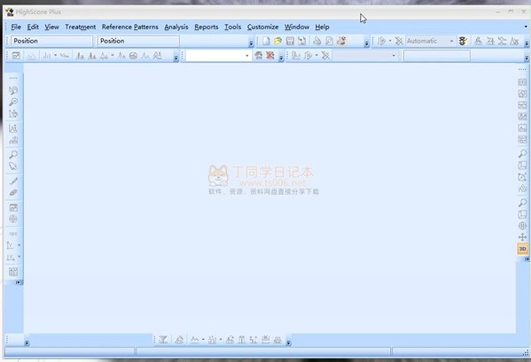Click the Print icon in toolbar
The height and width of the screenshot is (362, 531).
317,41
